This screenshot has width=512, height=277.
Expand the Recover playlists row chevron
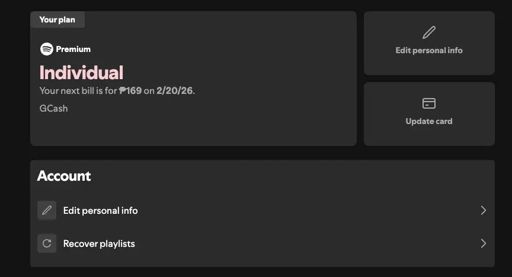[484, 243]
